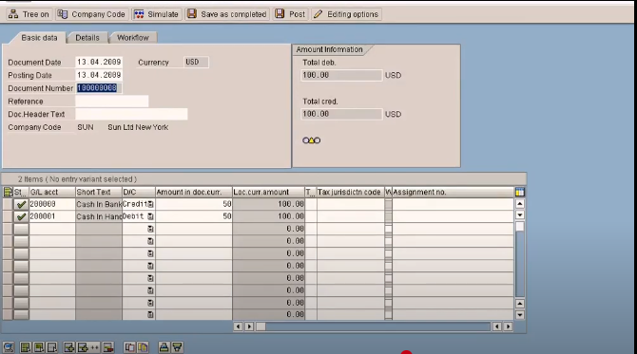Click the green check status of row 200000

point(21,204)
